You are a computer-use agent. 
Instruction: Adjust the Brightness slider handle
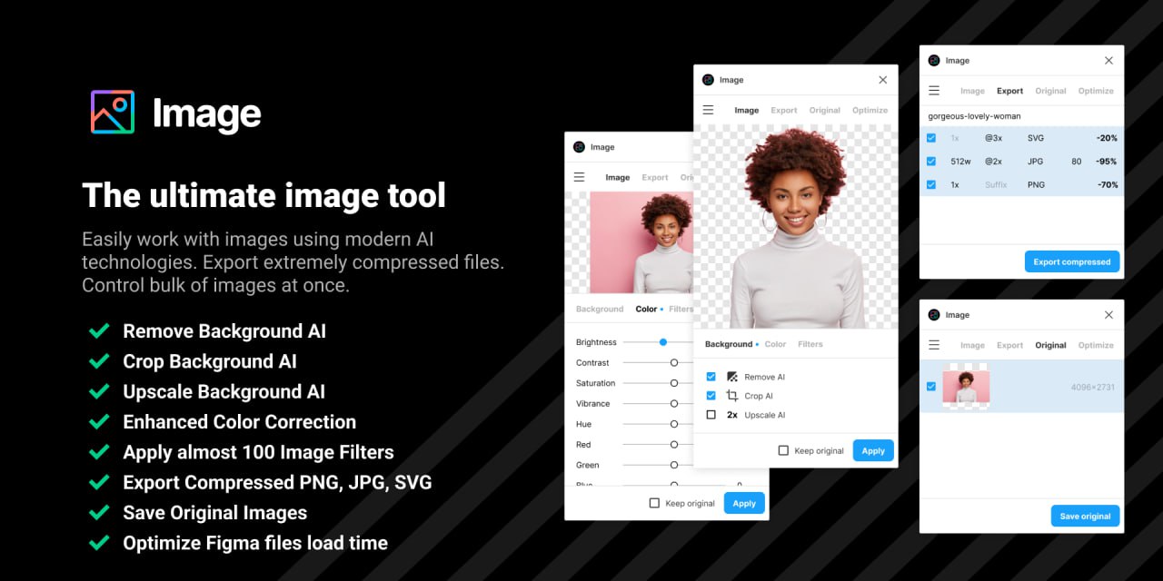[x=663, y=342]
